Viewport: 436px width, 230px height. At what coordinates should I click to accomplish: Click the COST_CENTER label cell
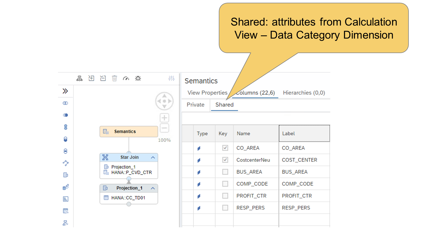pyautogui.click(x=304, y=160)
